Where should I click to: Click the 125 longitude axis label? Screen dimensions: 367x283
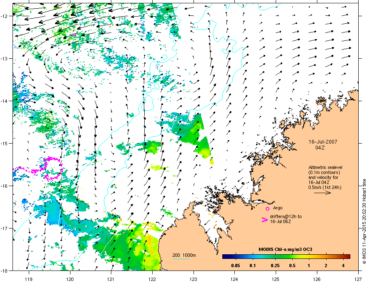click(x=276, y=279)
